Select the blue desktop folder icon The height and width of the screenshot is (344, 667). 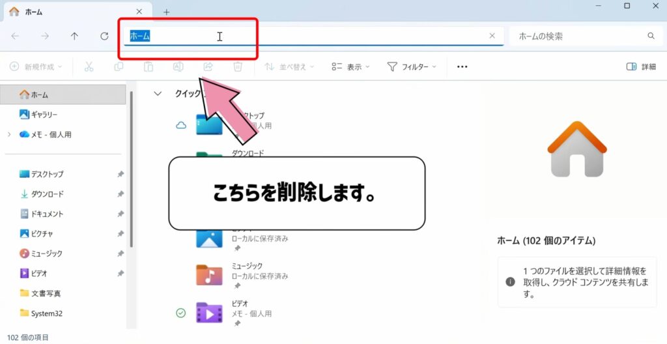point(209,124)
